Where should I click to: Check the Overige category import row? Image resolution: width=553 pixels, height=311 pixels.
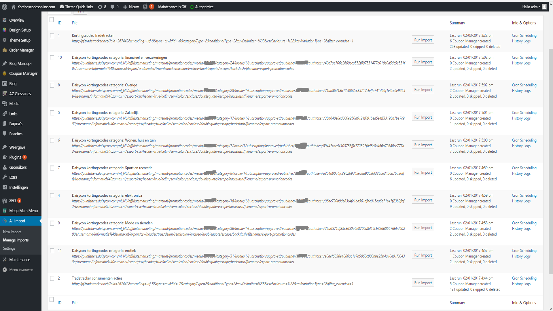(52, 85)
